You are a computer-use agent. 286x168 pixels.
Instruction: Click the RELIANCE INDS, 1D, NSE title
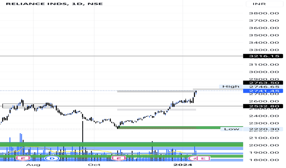tap(54, 4)
